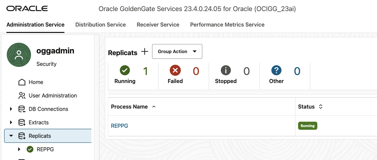Click the DB Connections database icon
Viewport: 377px width, 160px height.
(22, 109)
